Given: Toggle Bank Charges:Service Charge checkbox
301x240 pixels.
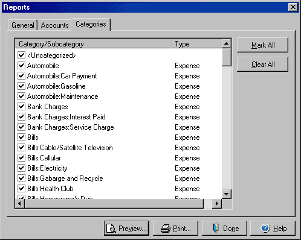Looking at the screenshot, I should (x=21, y=127).
